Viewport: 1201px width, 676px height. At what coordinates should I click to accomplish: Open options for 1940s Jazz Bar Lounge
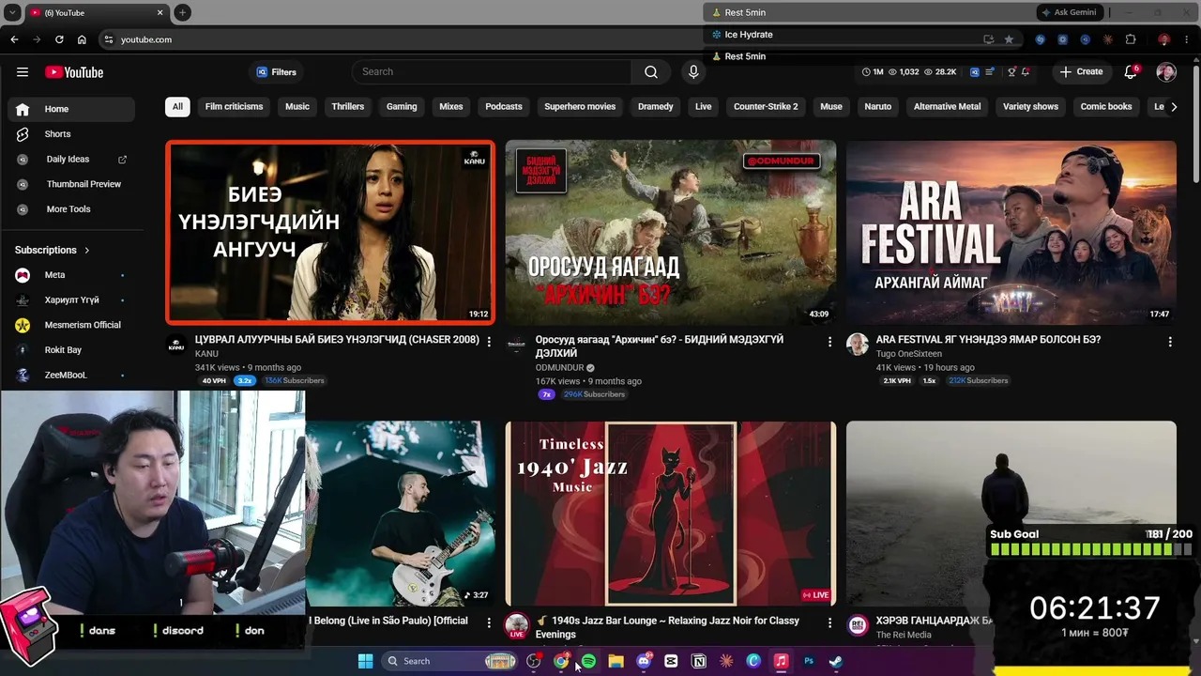tap(829, 622)
